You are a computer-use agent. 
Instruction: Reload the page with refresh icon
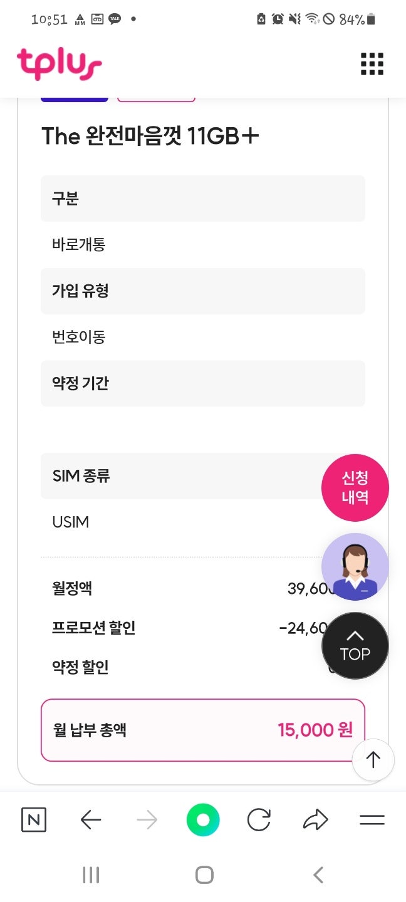(259, 820)
